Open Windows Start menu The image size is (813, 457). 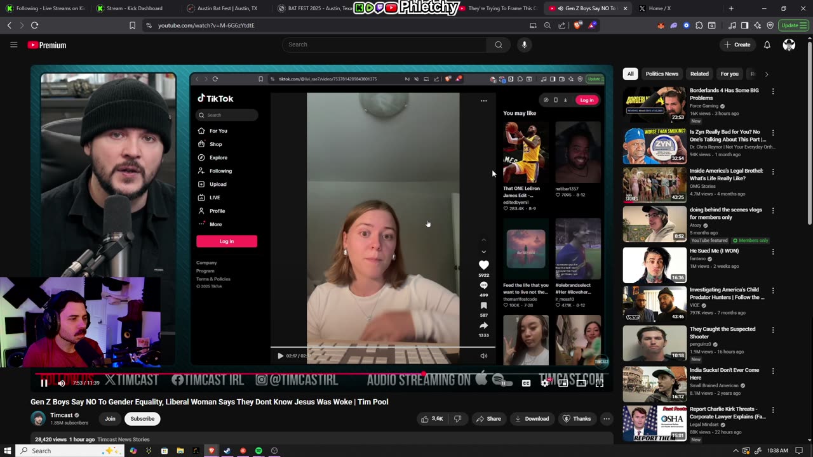(x=8, y=451)
